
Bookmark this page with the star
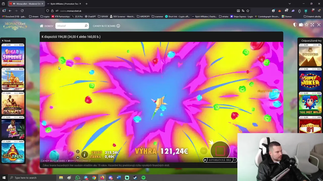click(248, 11)
